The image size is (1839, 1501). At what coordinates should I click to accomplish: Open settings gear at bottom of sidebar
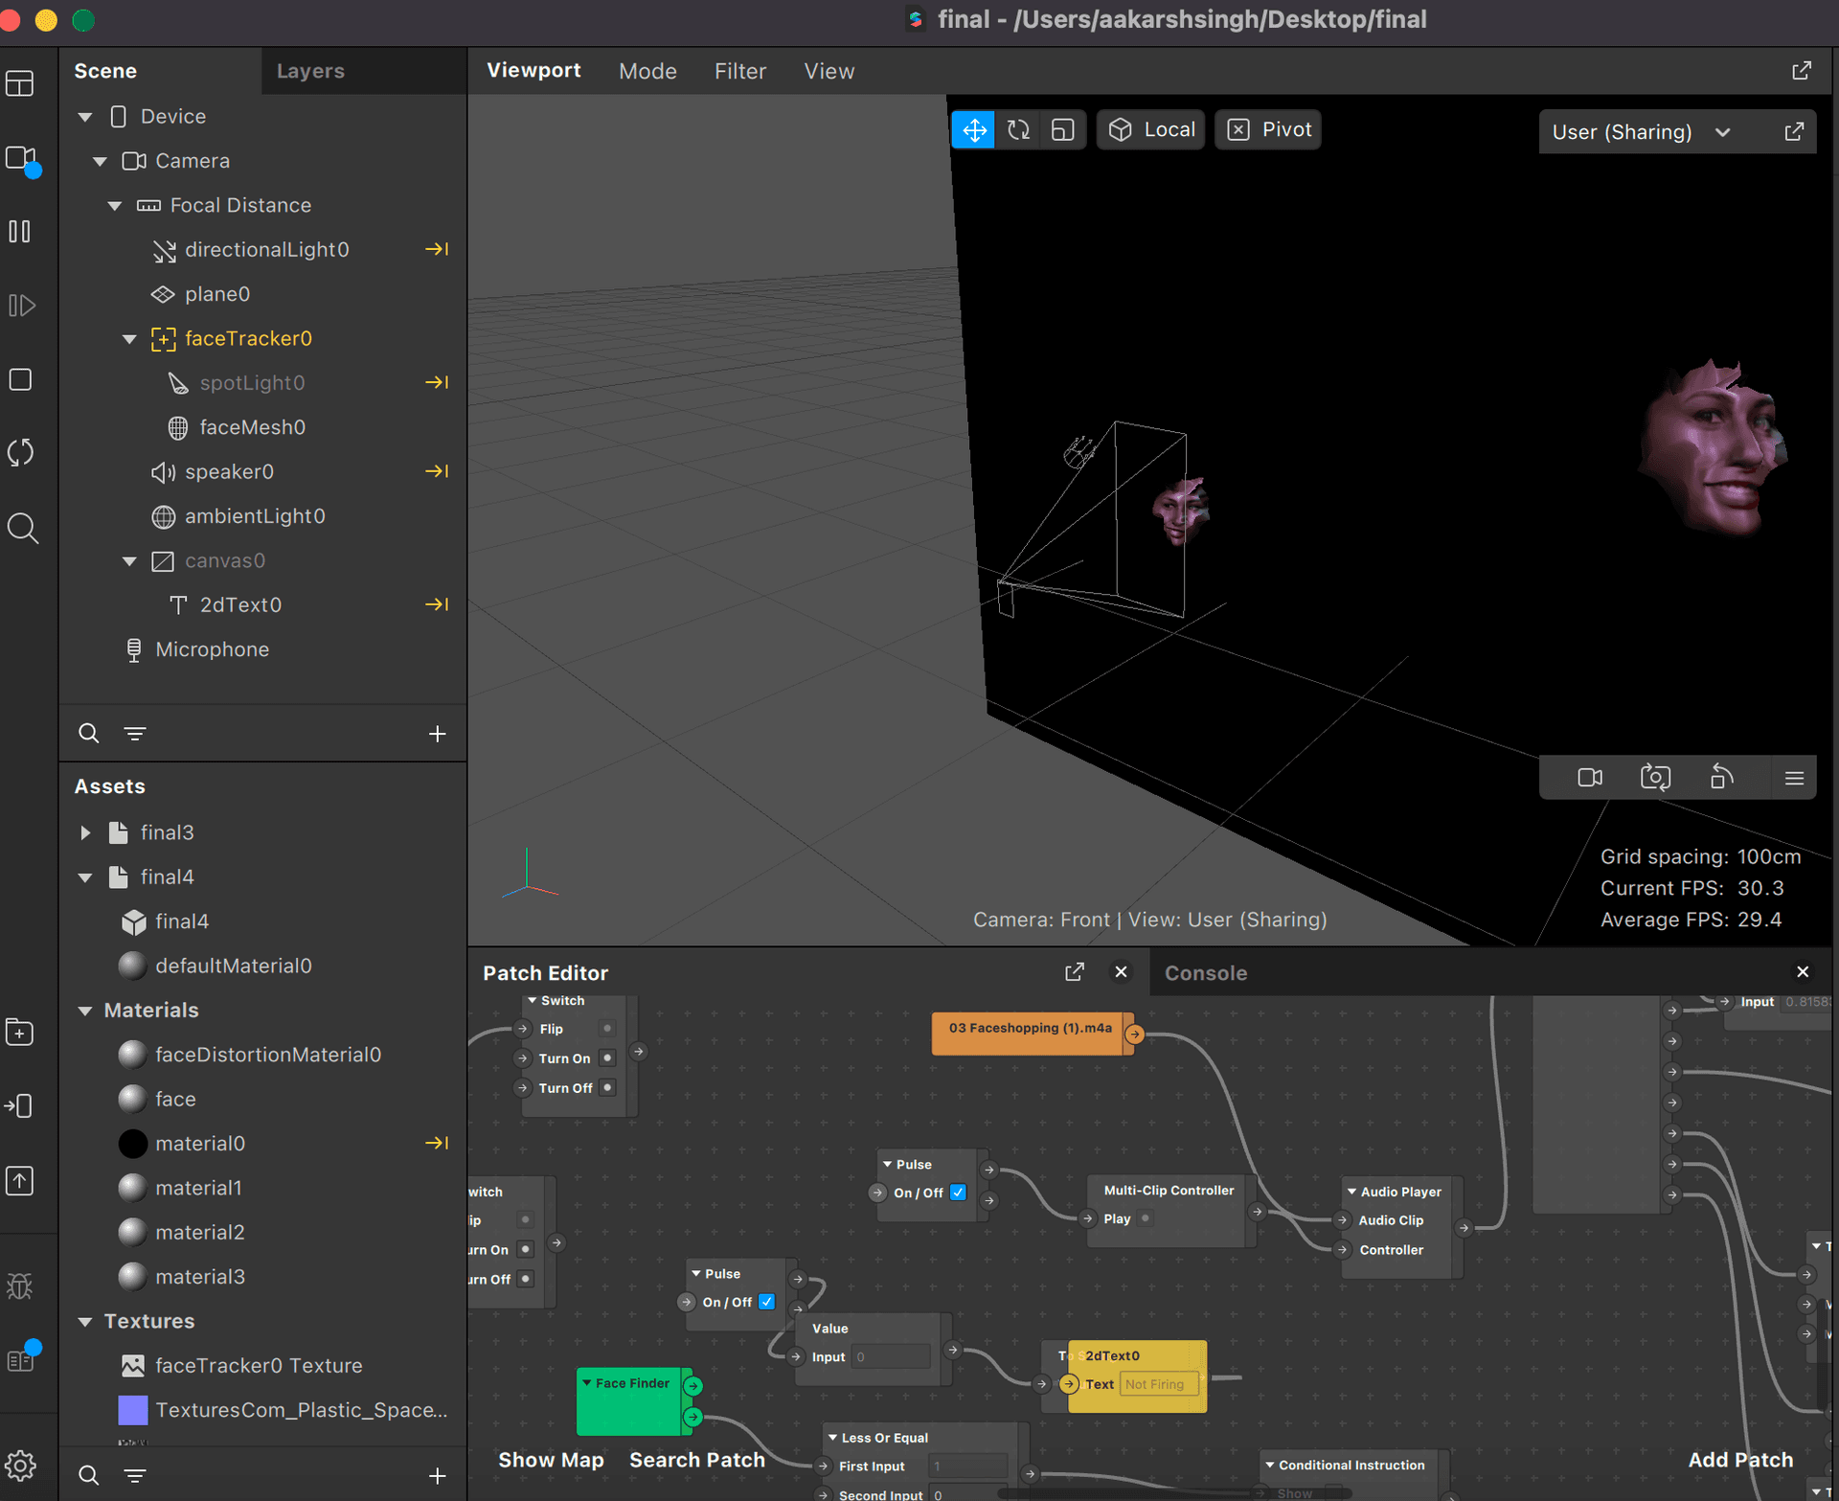coord(20,1466)
